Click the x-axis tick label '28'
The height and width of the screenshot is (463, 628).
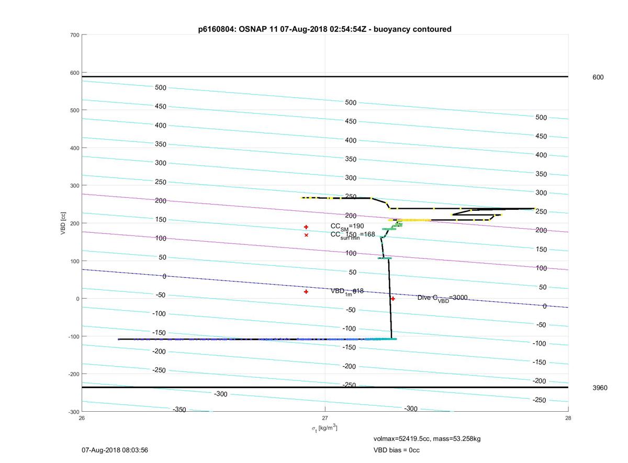click(x=568, y=418)
